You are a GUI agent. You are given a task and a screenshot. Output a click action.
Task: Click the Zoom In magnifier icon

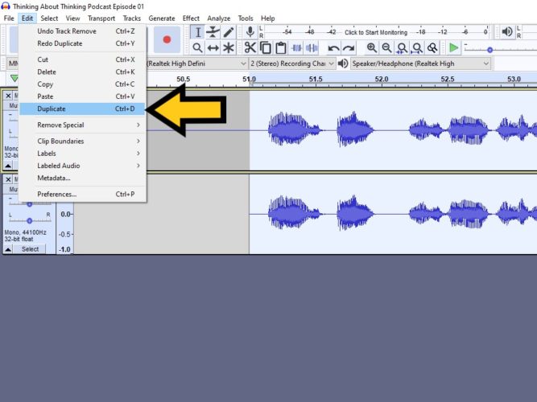(x=372, y=48)
